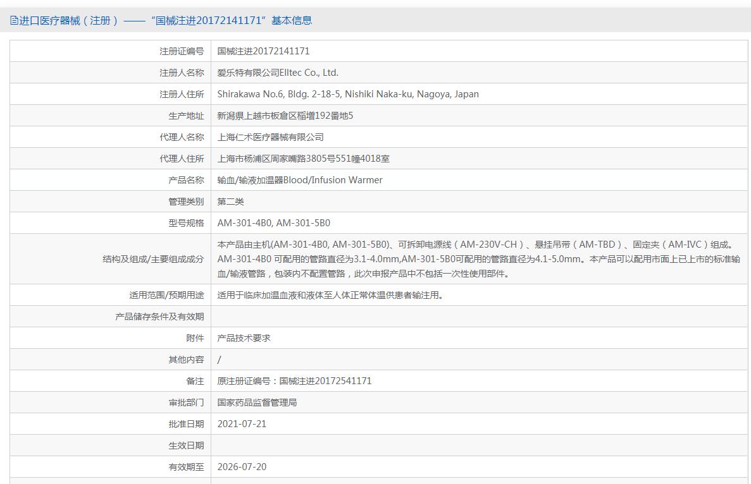The height and width of the screenshot is (484, 751).
Task: Click the header title 进口医疗器械（注册）
Action: pos(68,21)
